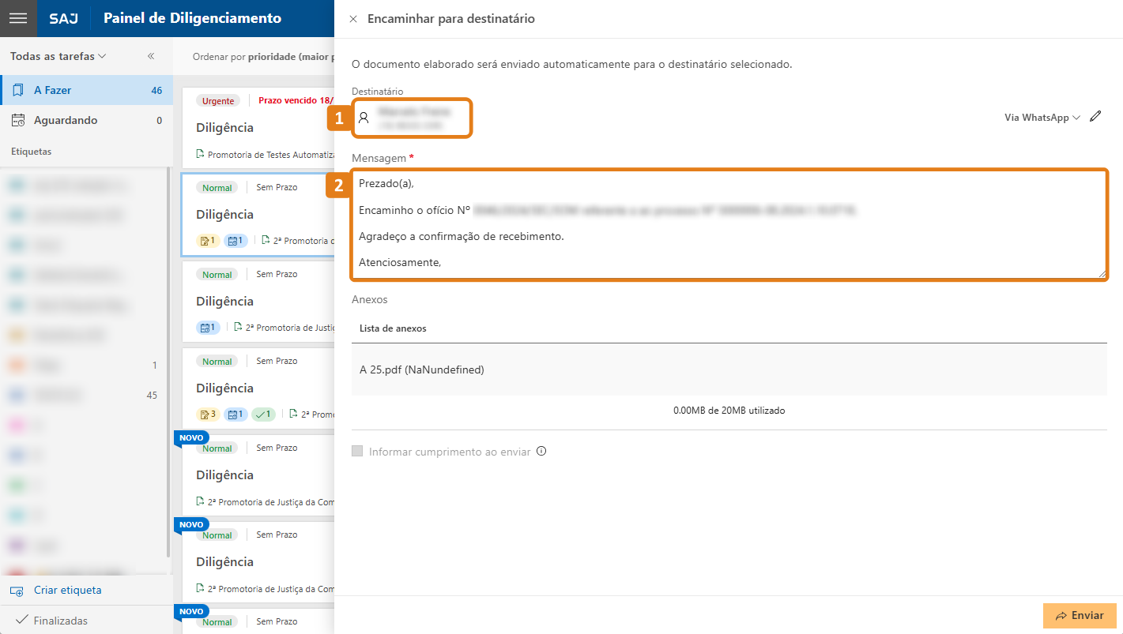Image resolution: width=1123 pixels, height=634 pixels.
Task: Expand the Todas as tarefas dropdown
Action: tap(58, 56)
